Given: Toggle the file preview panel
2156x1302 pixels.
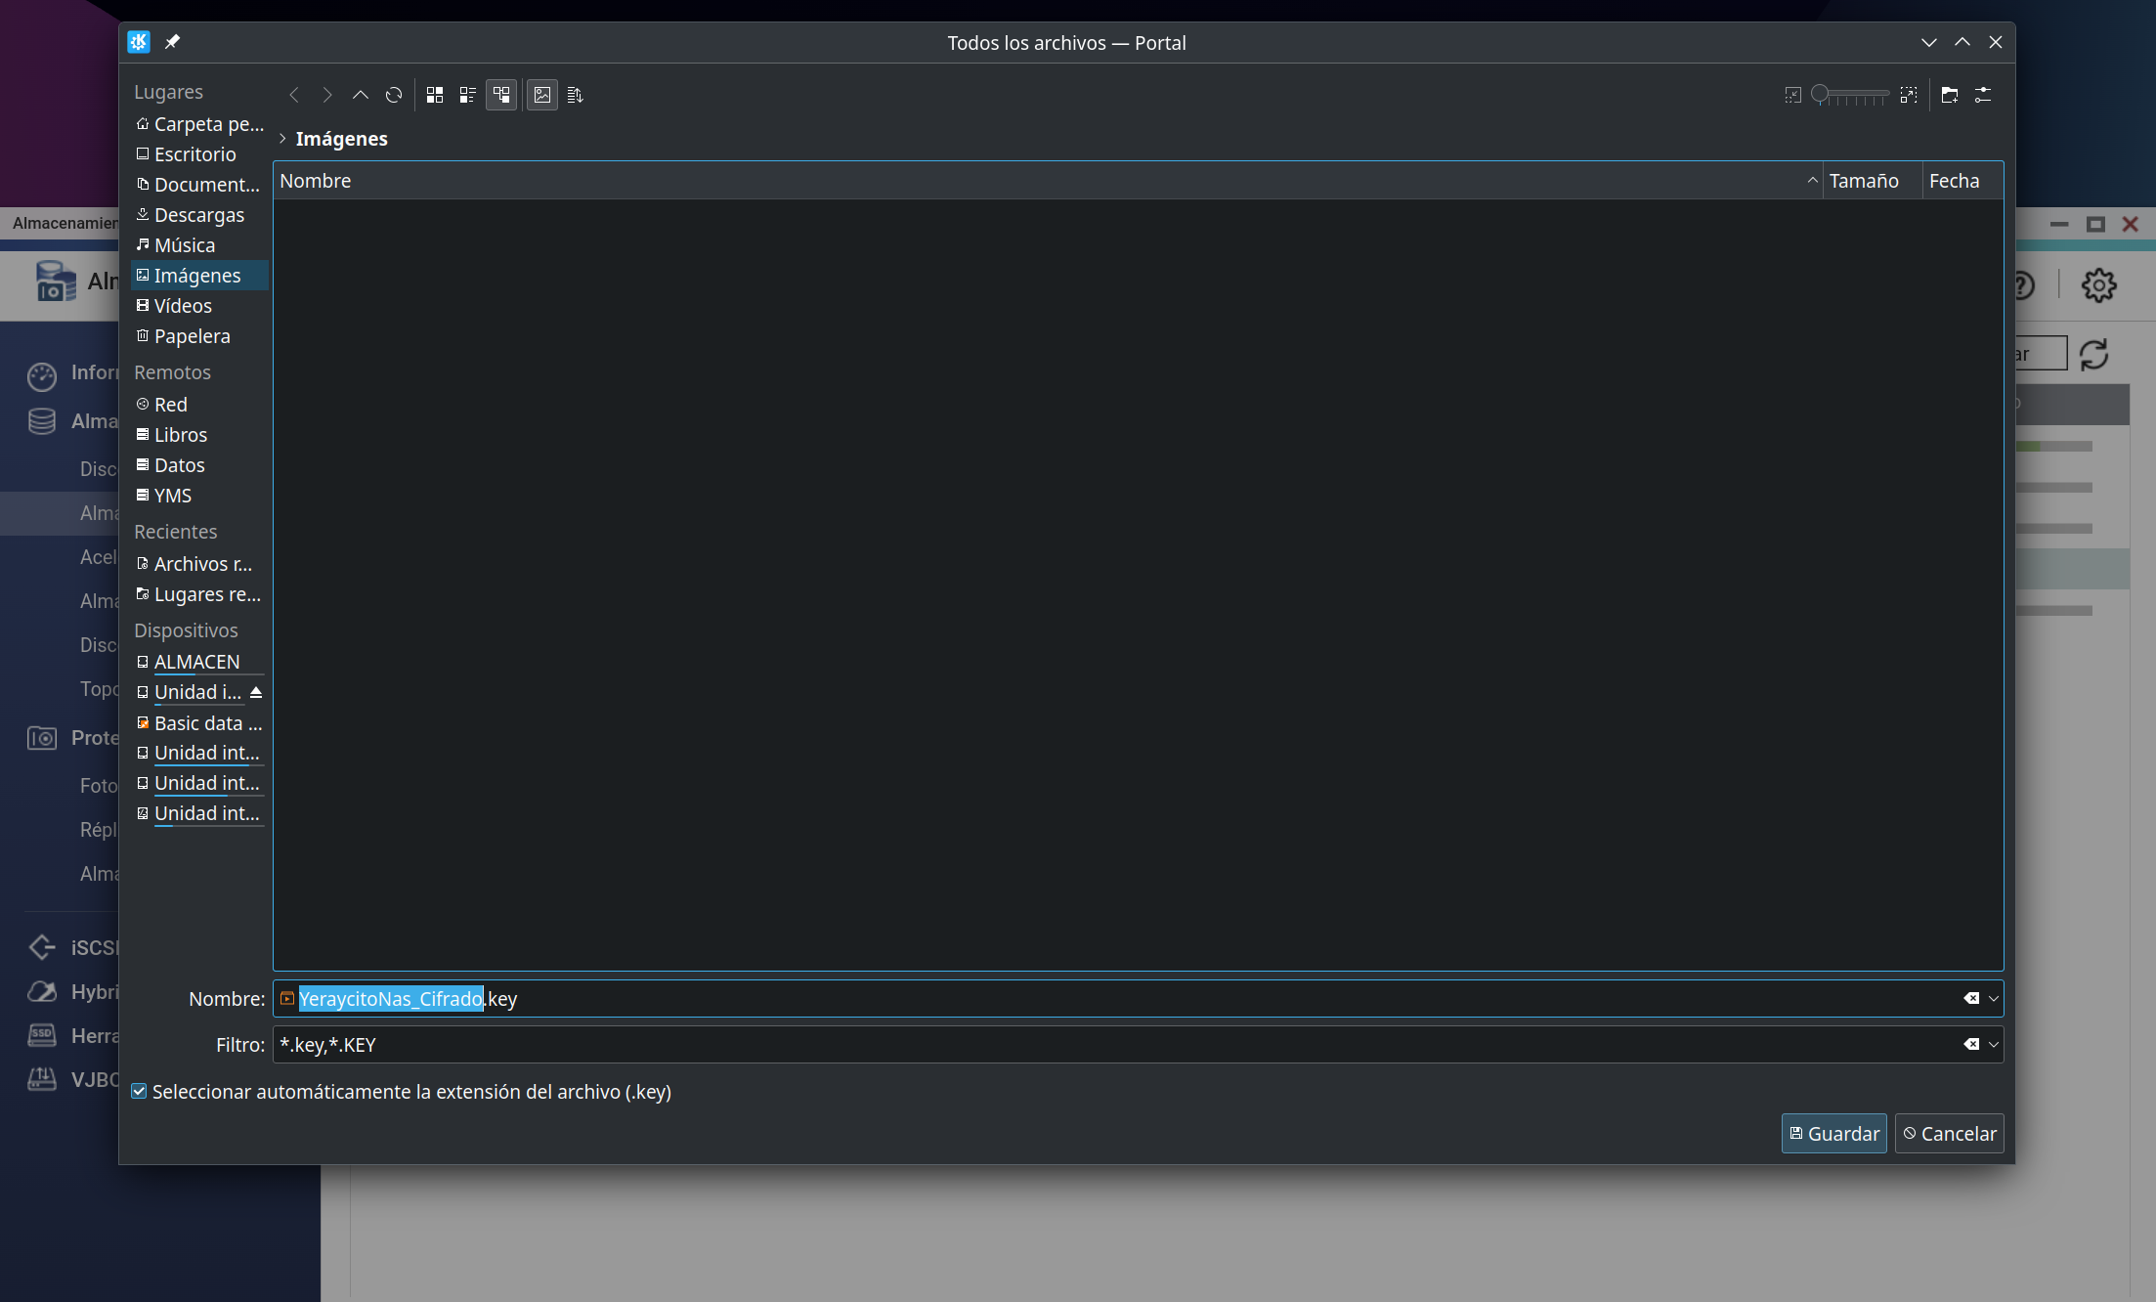Looking at the screenshot, I should coord(542,95).
